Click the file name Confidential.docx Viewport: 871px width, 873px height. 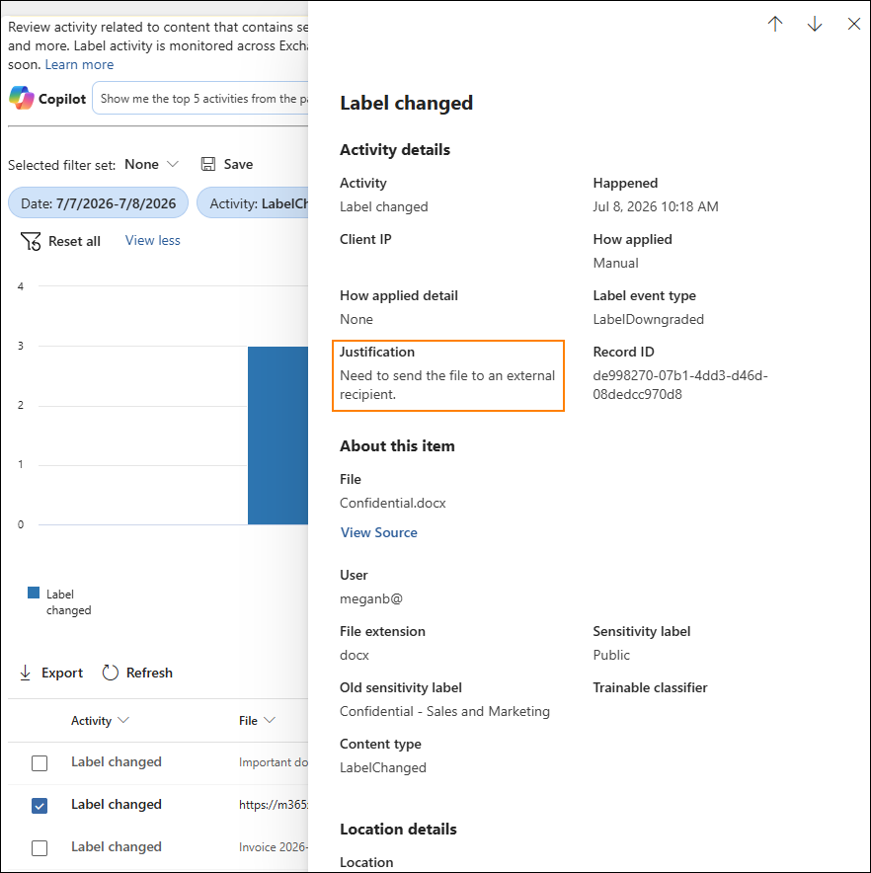[x=393, y=503]
